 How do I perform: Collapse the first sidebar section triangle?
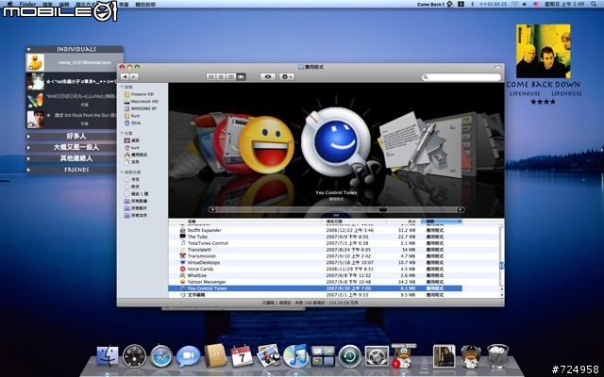point(122,87)
